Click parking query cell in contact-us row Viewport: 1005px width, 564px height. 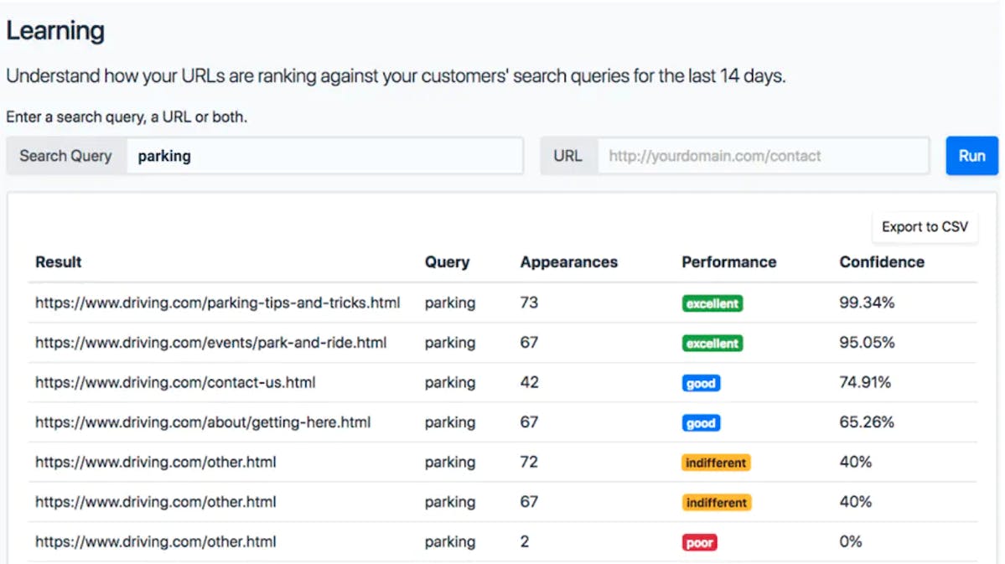(450, 383)
